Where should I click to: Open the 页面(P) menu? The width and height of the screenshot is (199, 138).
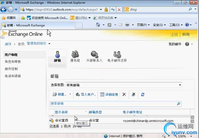143,25
